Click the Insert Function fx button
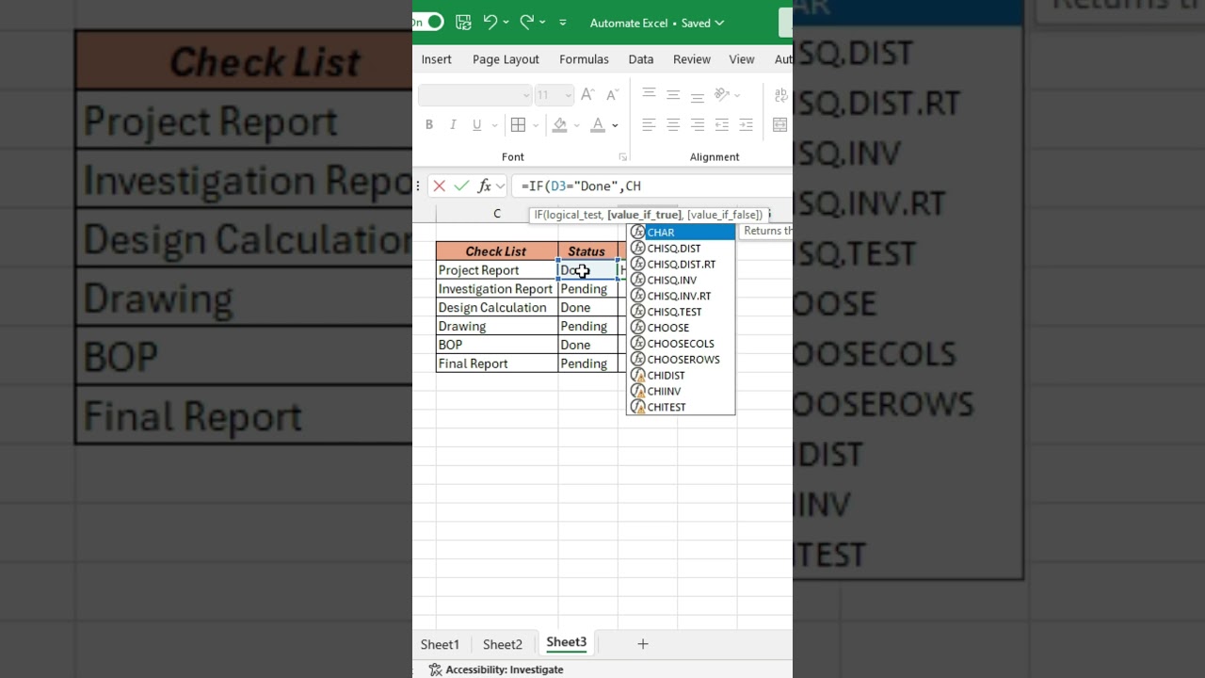 click(x=485, y=186)
